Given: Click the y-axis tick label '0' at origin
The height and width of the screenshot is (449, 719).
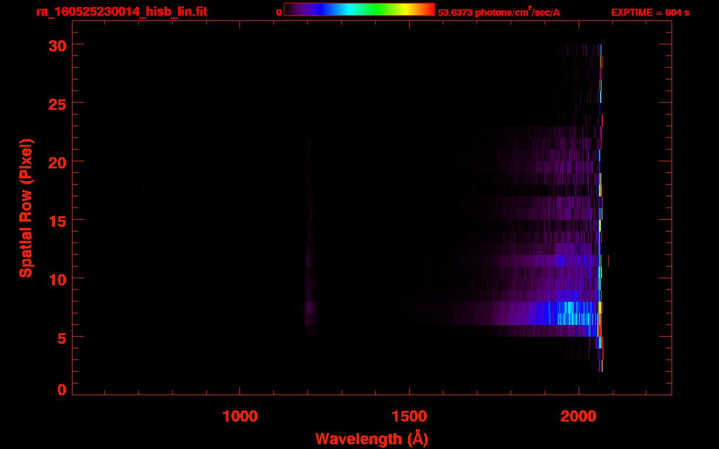Looking at the screenshot, I should coord(63,389).
